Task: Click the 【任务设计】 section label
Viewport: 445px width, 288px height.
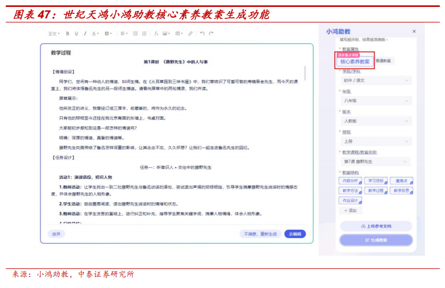Action: click(63, 157)
